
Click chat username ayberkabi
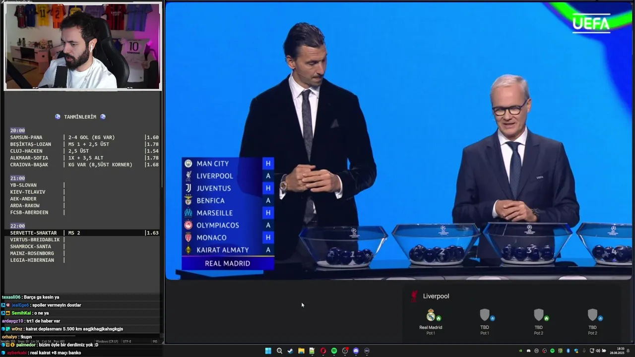tap(17, 353)
